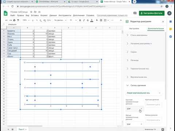The height and width of the screenshot is (131, 175).
Task: Open the Инструменты menu
Action: point(65,15)
